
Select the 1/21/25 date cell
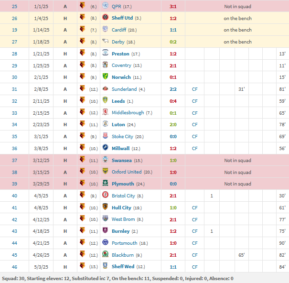coord(41,54)
